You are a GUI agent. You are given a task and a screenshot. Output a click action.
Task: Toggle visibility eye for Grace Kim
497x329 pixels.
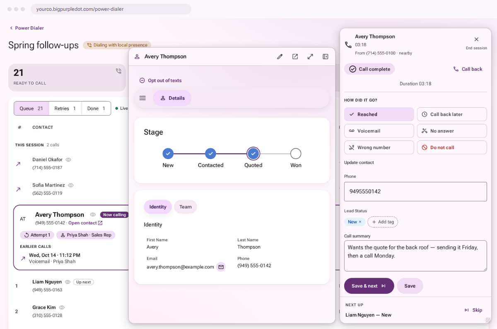62,307
